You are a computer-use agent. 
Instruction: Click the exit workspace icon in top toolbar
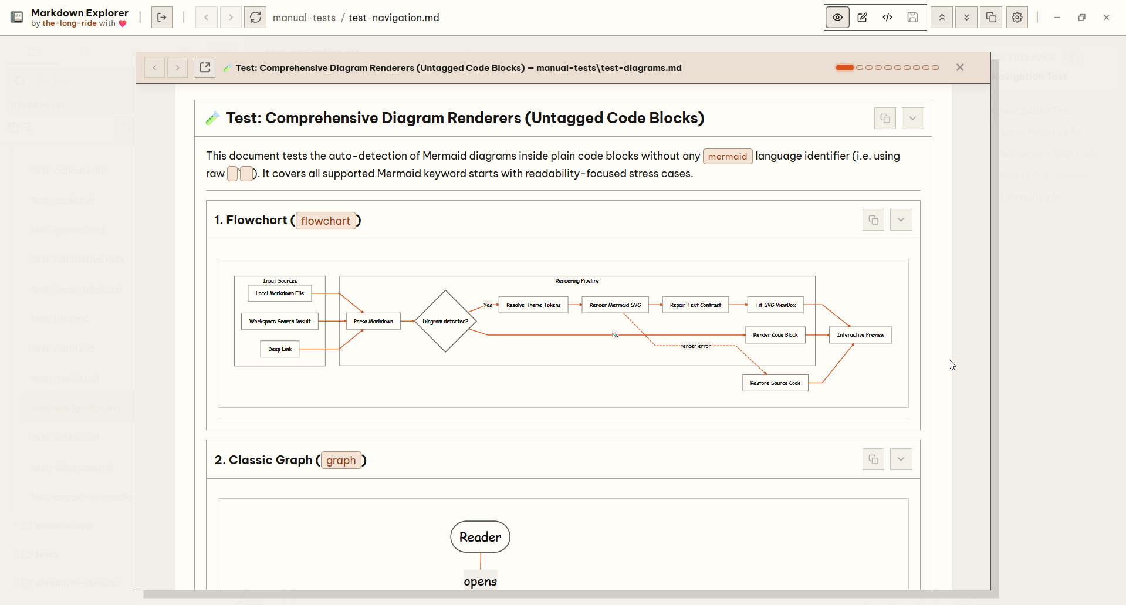coord(161,18)
